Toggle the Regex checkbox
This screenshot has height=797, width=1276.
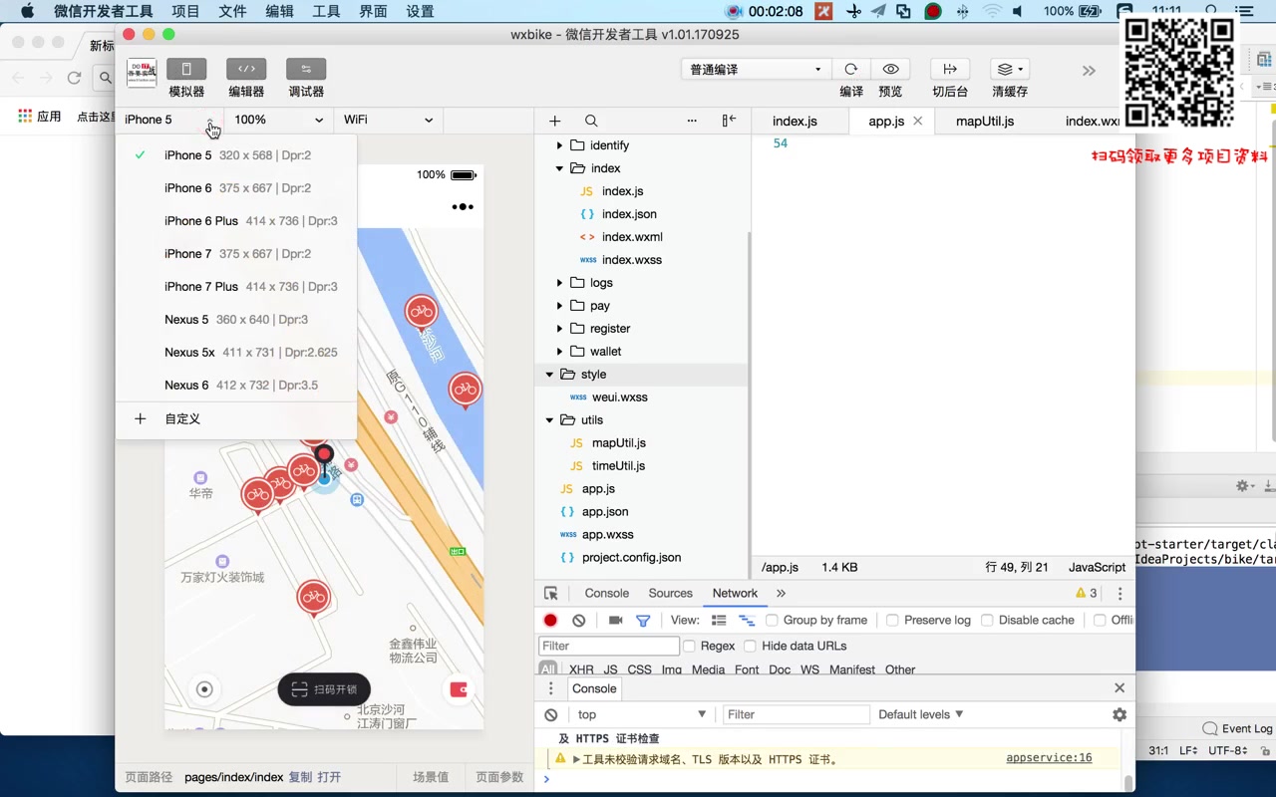(689, 646)
